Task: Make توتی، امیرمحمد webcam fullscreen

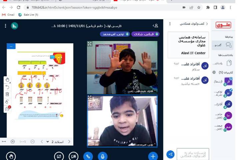Action: 90,98
